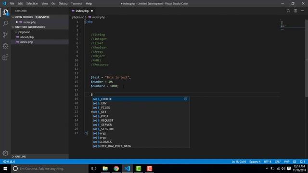Open the Search view in activity bar
Screen dimensions: 308x173
5,24
